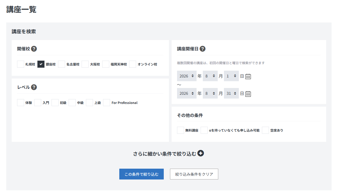Screen dimensions: 337x196
Task: Uncheck the 銀座校 checkbox
Action: coord(41,64)
